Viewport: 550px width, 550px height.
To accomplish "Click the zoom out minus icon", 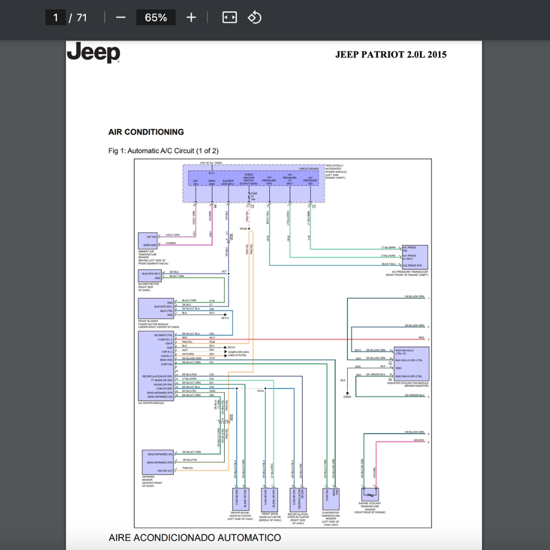I will coord(121,17).
